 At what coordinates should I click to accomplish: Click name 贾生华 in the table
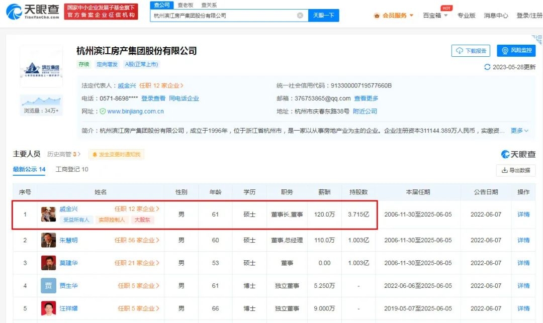click(68, 286)
